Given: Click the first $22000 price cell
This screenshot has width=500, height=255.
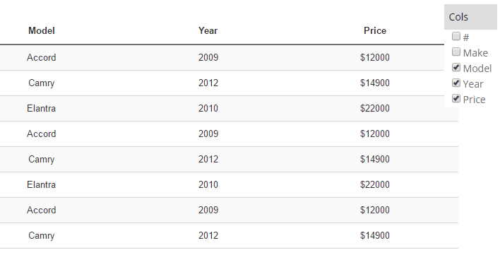Looking at the screenshot, I should tap(375, 108).
